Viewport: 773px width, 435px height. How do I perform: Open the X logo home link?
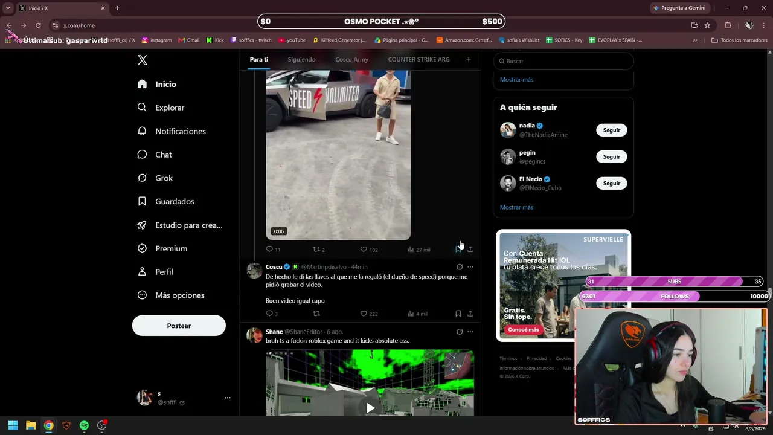(x=143, y=60)
